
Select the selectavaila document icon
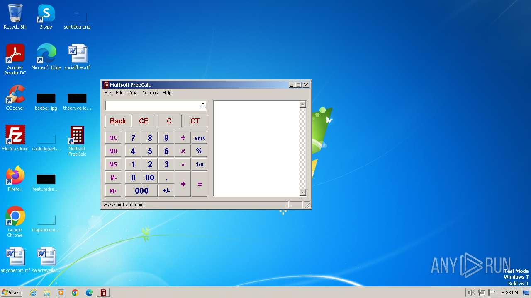[x=46, y=260]
